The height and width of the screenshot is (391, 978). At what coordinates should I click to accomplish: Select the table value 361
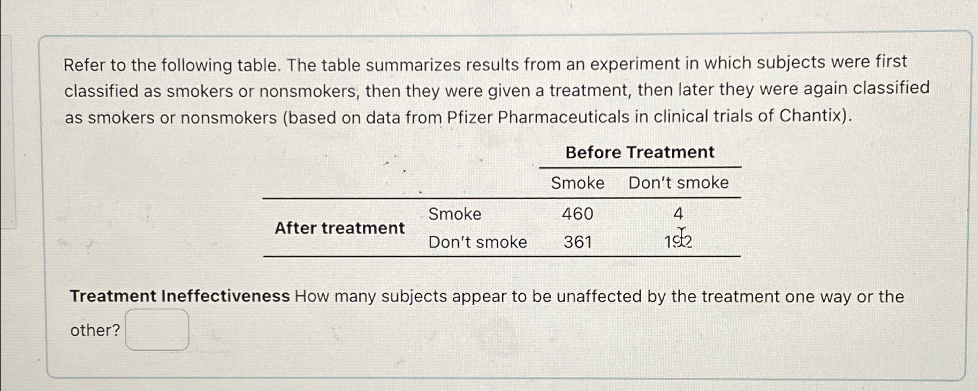pyautogui.click(x=576, y=241)
